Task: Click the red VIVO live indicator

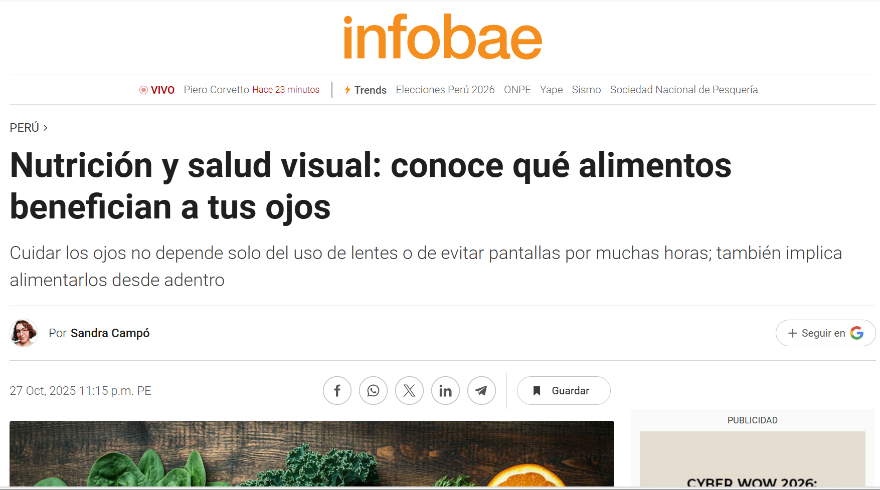Action: pyautogui.click(x=157, y=90)
